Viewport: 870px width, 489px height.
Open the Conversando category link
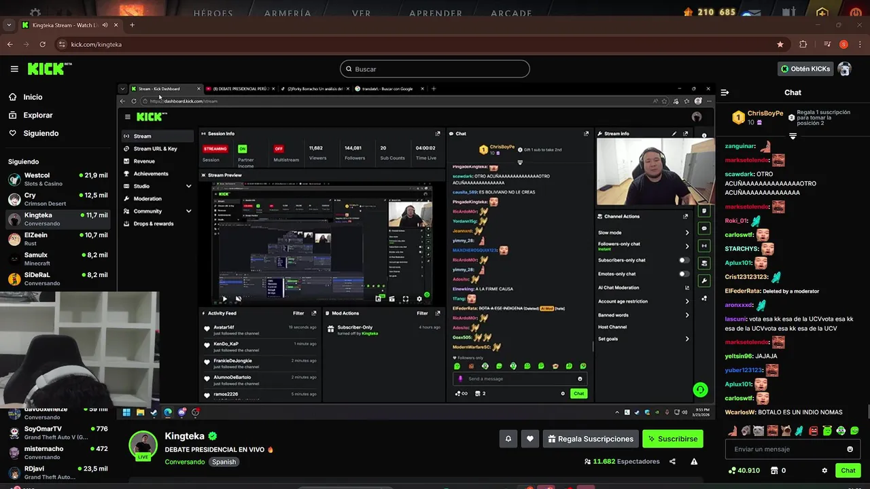[x=184, y=462]
